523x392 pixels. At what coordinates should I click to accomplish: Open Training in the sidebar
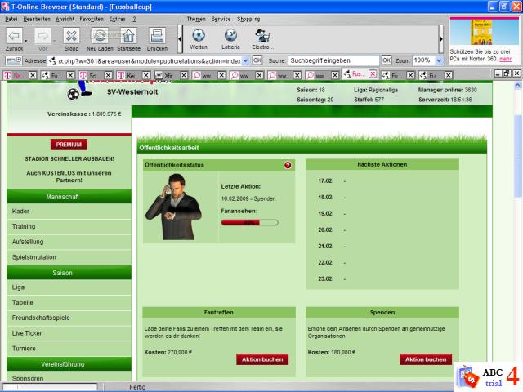coord(25,226)
